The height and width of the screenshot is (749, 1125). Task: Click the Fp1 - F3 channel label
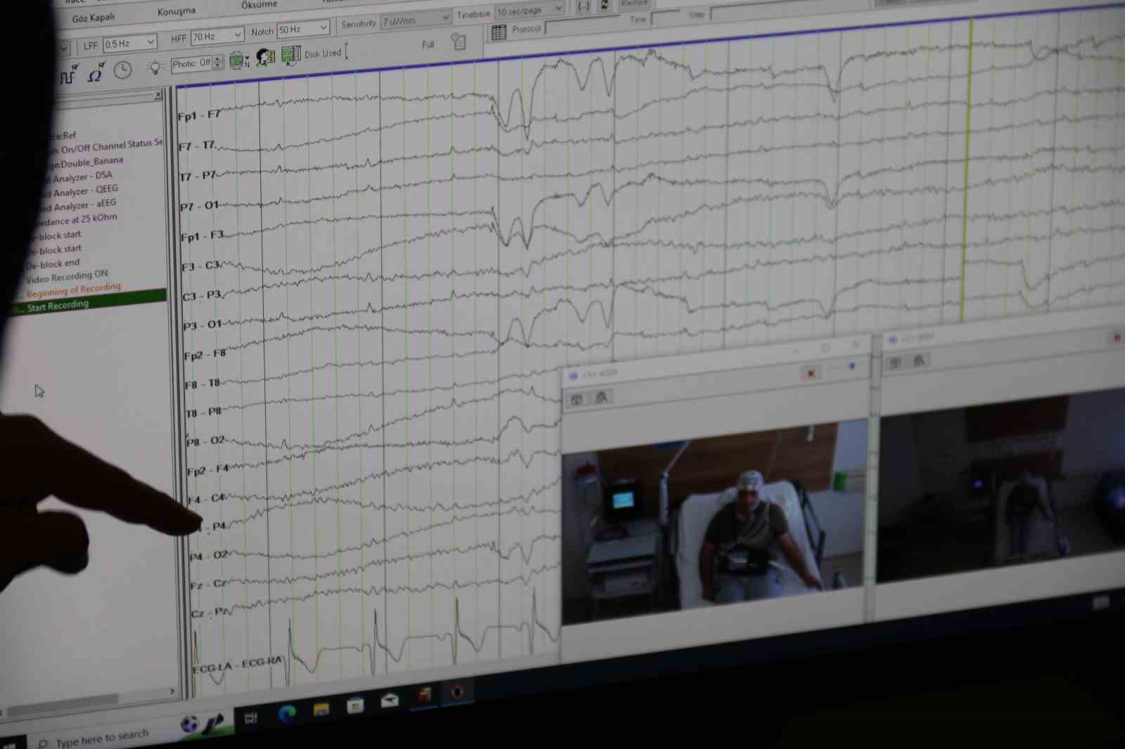click(202, 236)
